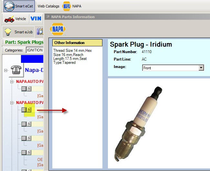
Task: Check the box in the first NAPA AUTO group
Action: click(x=24, y=88)
